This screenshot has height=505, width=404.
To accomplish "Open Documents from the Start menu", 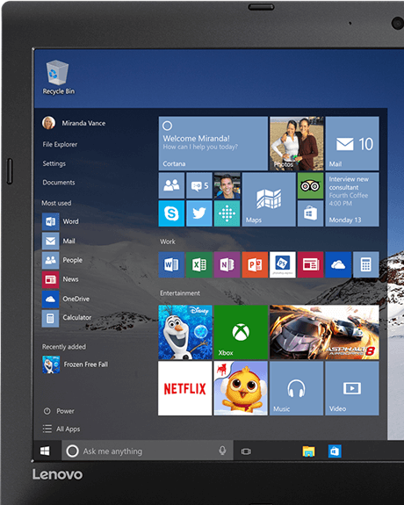I will coord(59,183).
